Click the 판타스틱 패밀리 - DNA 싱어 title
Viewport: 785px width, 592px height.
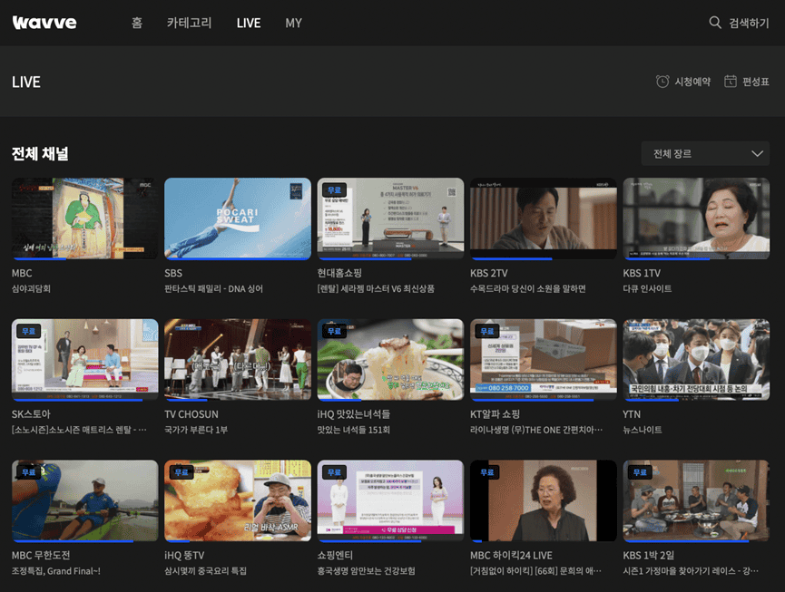click(x=214, y=288)
